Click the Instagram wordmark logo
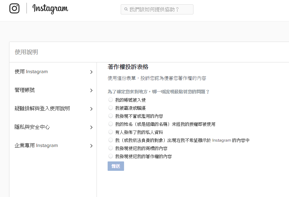The height and width of the screenshot is (197, 289). point(50,9)
